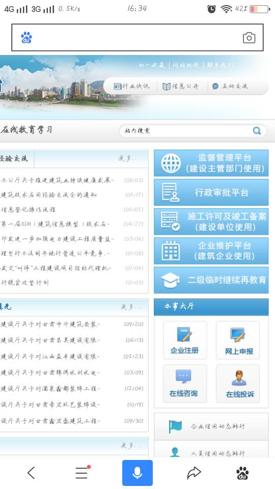Open 施工许可及竣工备案 platform
Image resolution: width=275 pixels, height=489 pixels.
[x=211, y=222]
